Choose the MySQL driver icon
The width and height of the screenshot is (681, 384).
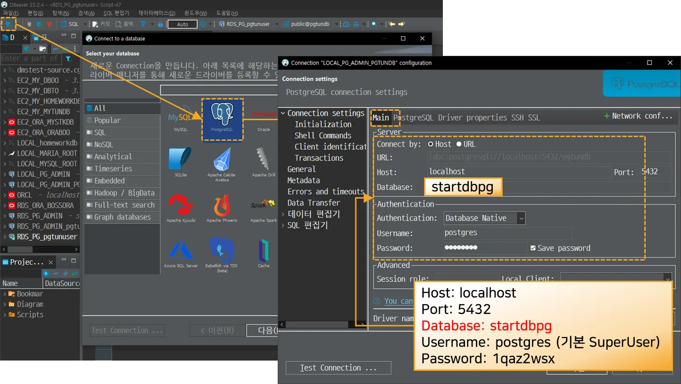tap(180, 118)
